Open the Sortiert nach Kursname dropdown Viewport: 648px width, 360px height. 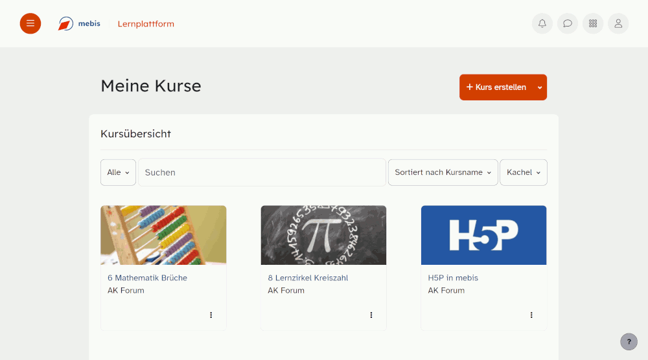tap(443, 173)
